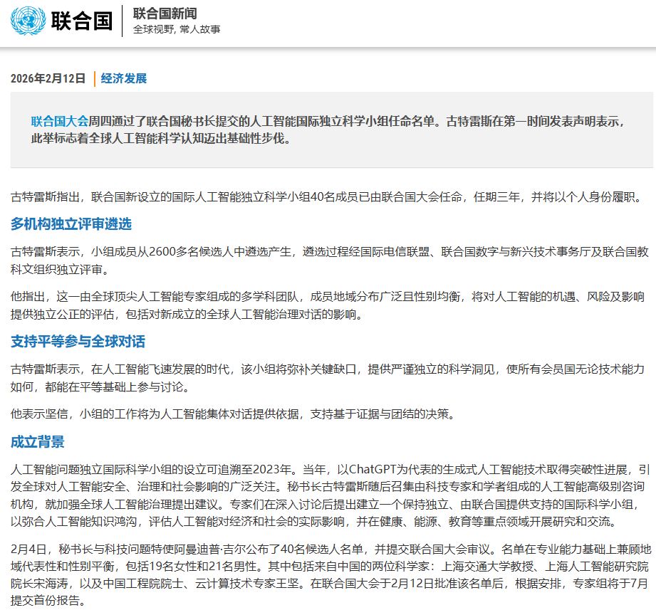This screenshot has width=656, height=610.
Task: Click the article date 2026年2月12日
Action: pos(48,78)
